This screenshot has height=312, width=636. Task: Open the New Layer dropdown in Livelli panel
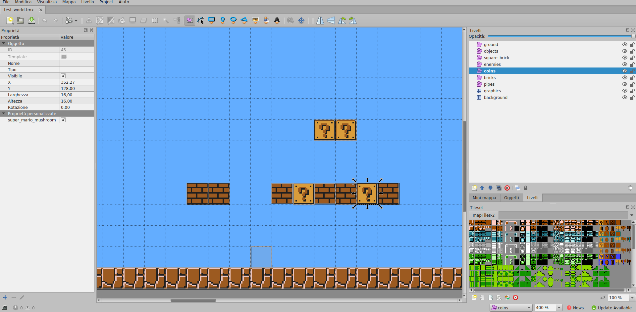474,188
